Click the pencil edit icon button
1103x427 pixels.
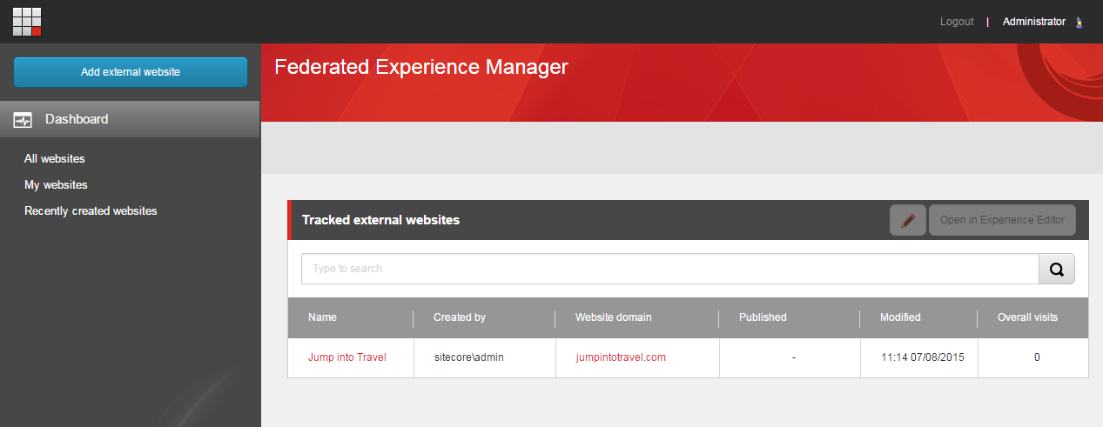pos(908,220)
